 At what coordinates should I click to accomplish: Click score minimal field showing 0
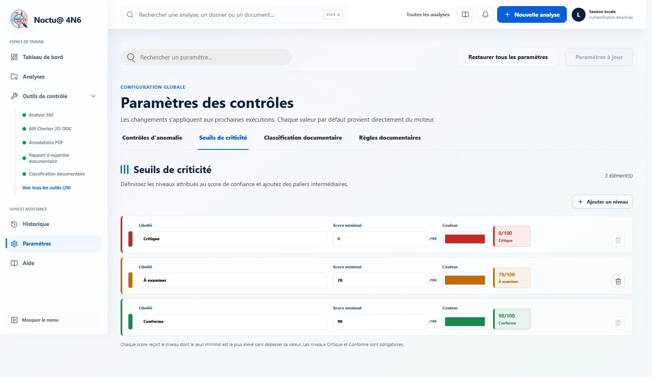point(380,239)
